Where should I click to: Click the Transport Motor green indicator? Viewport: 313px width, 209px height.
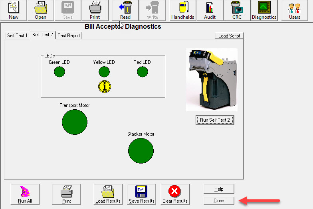tap(75, 122)
